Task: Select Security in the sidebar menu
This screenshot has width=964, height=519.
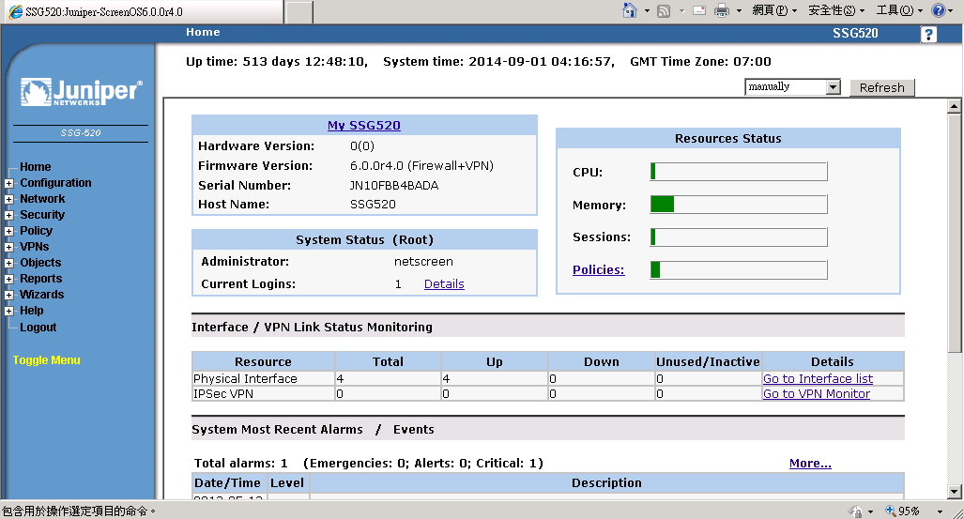Action: [42, 215]
